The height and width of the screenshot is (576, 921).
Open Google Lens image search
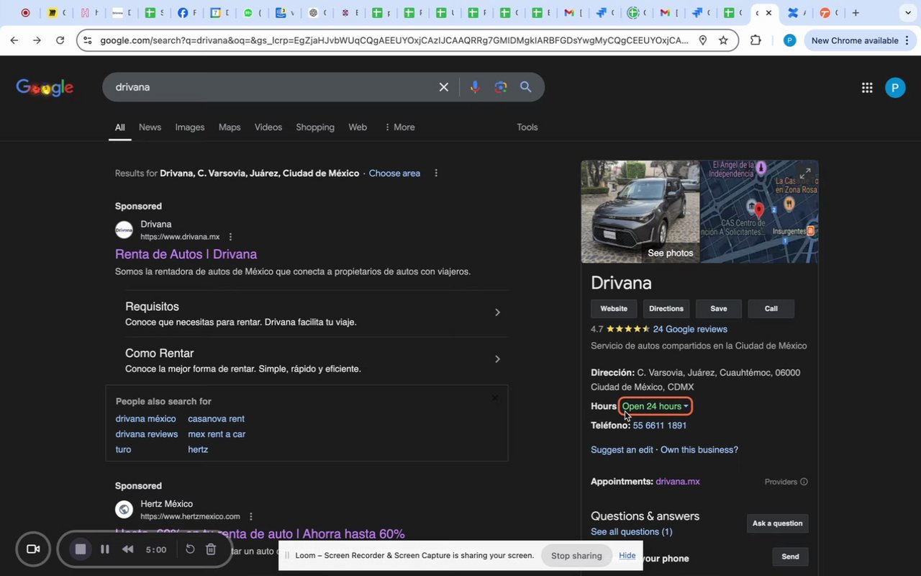tap(501, 87)
